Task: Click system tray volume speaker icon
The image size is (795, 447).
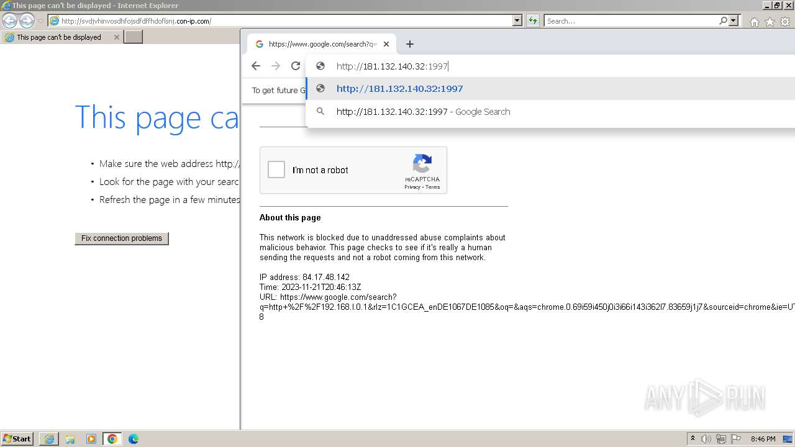Action: [x=706, y=439]
